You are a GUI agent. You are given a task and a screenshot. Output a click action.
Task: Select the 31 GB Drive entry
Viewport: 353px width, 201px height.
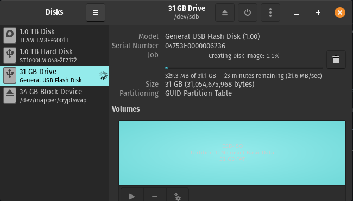click(54, 75)
